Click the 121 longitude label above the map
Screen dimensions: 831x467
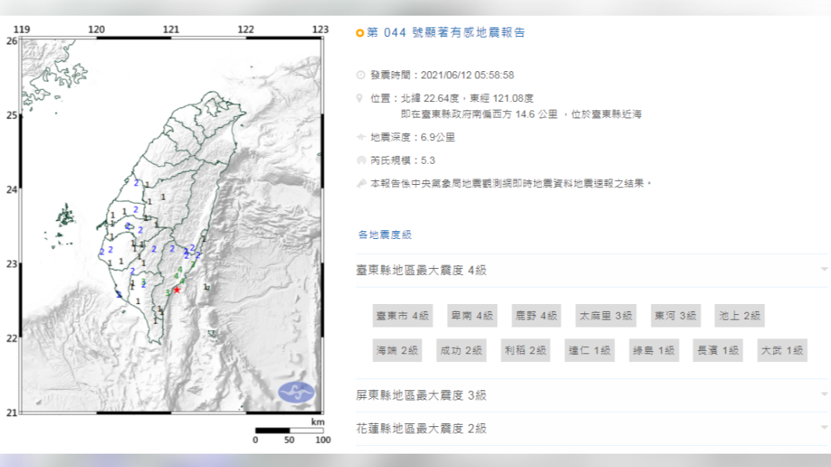pos(171,30)
